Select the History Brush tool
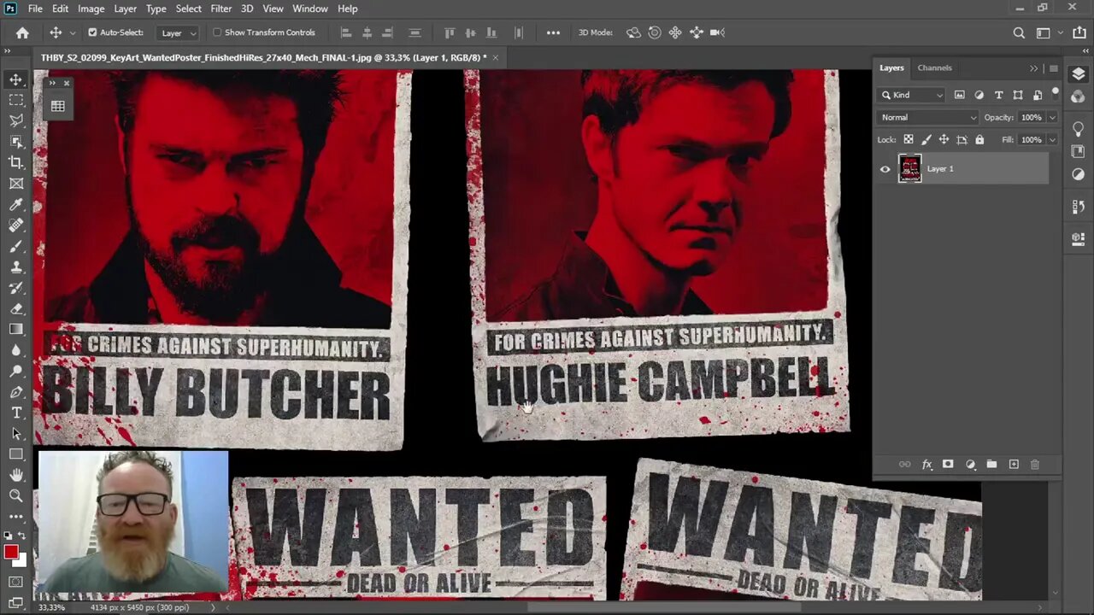Image resolution: width=1094 pixels, height=615 pixels. tap(16, 288)
